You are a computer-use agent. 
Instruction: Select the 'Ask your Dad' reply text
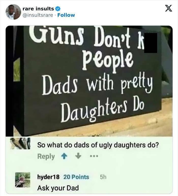point(58,188)
